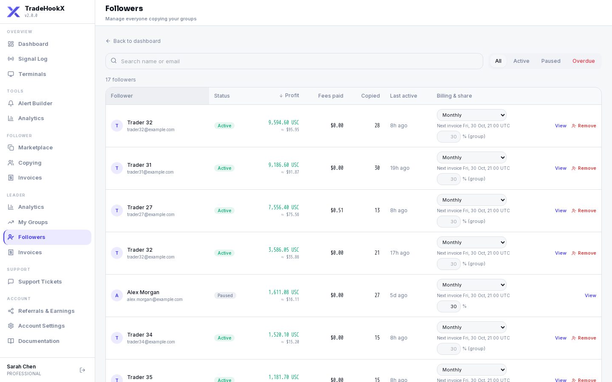Open Monthly billing dropdown for Trader 31
The height and width of the screenshot is (382, 612).
pos(472,157)
